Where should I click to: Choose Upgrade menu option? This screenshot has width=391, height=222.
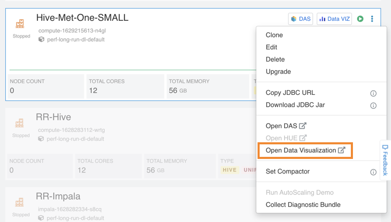278,71
